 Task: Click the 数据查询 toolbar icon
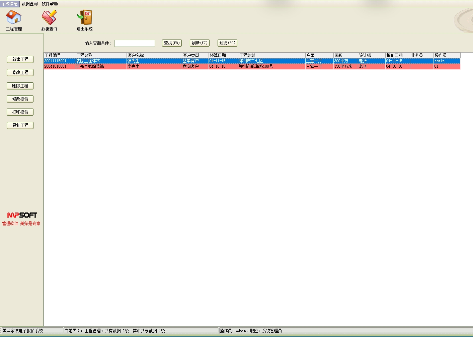(x=49, y=17)
